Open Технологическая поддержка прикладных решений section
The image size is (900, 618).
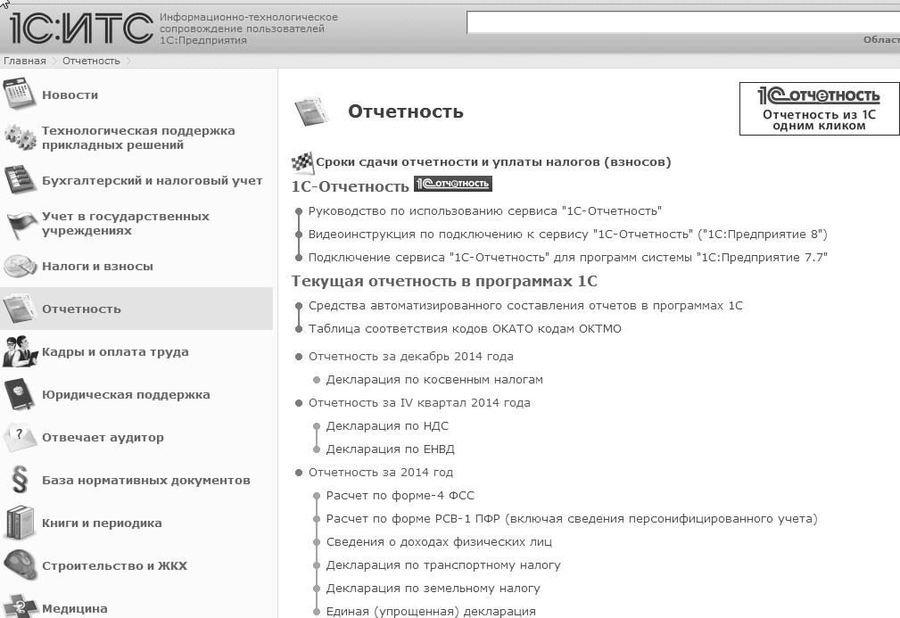pyautogui.click(x=138, y=137)
